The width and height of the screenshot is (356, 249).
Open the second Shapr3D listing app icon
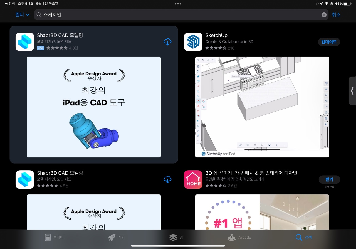point(25,179)
